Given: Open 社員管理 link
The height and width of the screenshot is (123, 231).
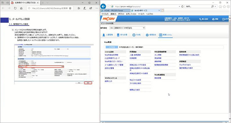Looking at the screenshot, I should coord(133,58).
